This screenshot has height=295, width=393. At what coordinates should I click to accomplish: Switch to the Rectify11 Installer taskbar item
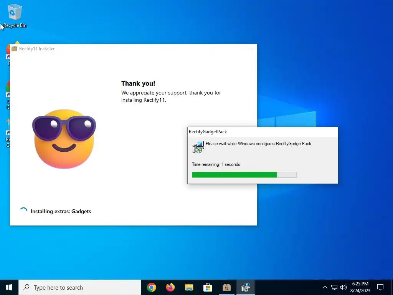coord(226,287)
